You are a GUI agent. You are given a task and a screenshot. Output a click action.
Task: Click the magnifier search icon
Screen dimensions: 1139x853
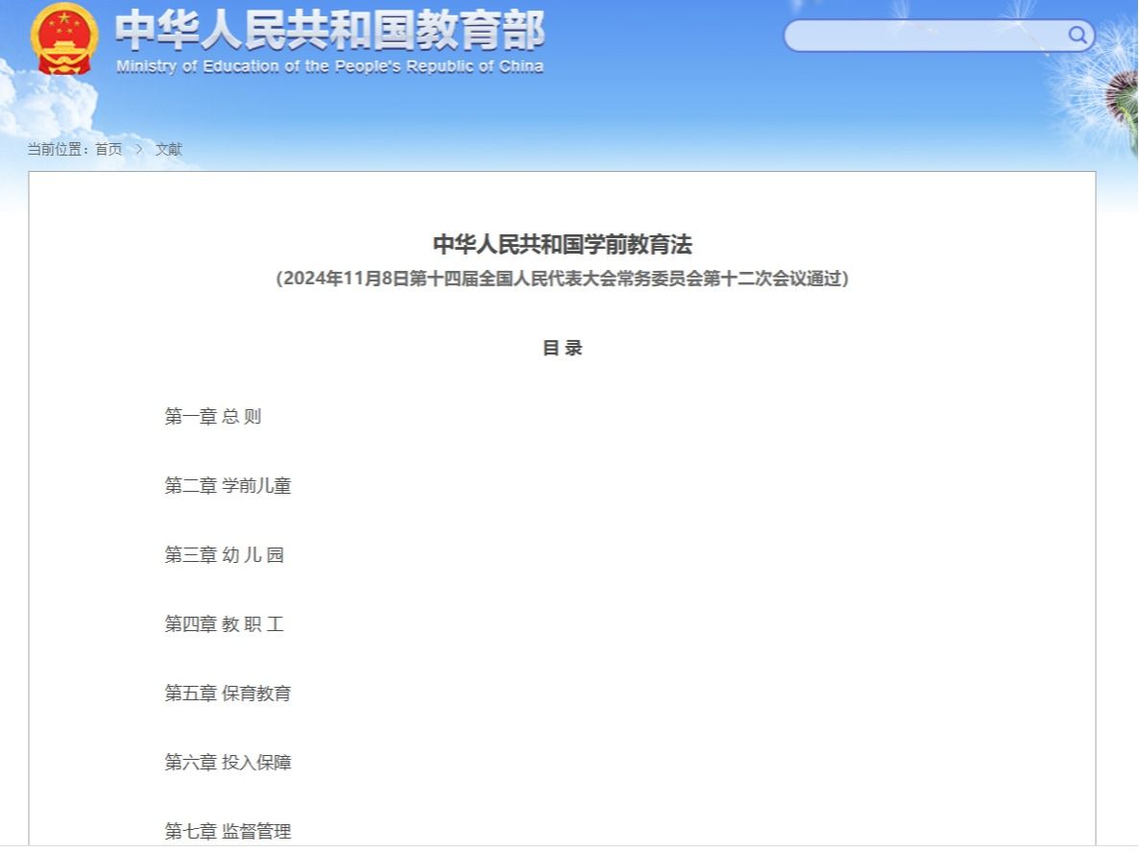[1078, 37]
